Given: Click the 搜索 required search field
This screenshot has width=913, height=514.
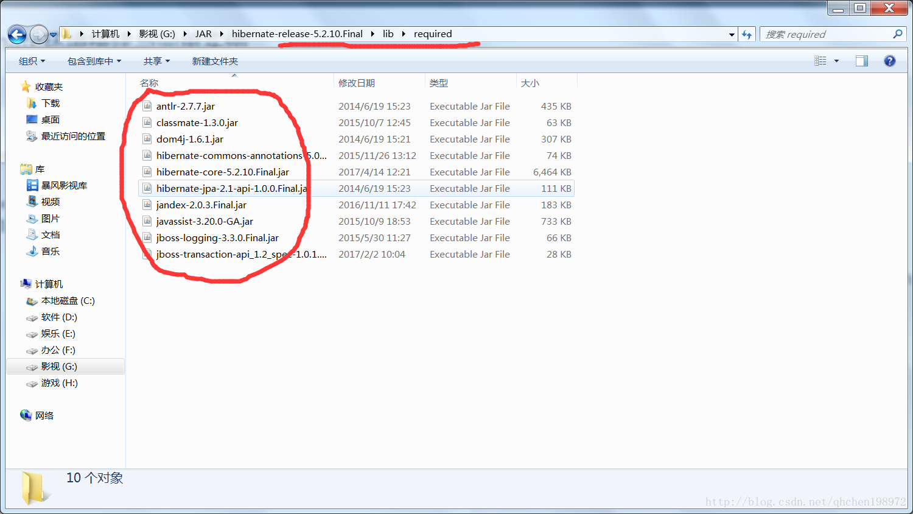Looking at the screenshot, I should point(827,35).
